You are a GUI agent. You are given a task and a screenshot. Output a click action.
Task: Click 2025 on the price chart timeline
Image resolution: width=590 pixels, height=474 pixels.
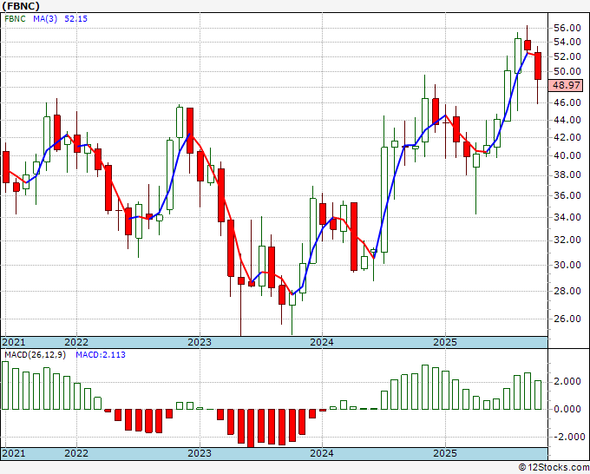[445, 342]
